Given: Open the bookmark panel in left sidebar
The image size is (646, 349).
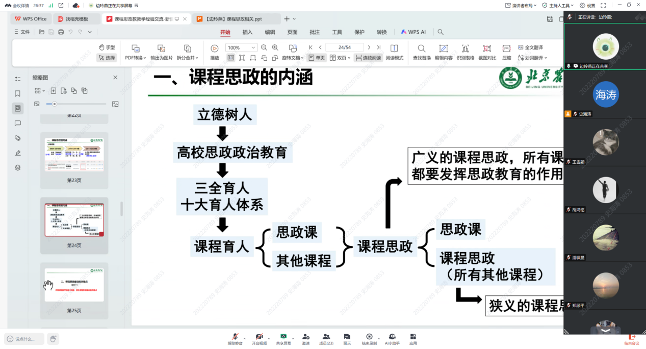Looking at the screenshot, I should pyautogui.click(x=18, y=93).
